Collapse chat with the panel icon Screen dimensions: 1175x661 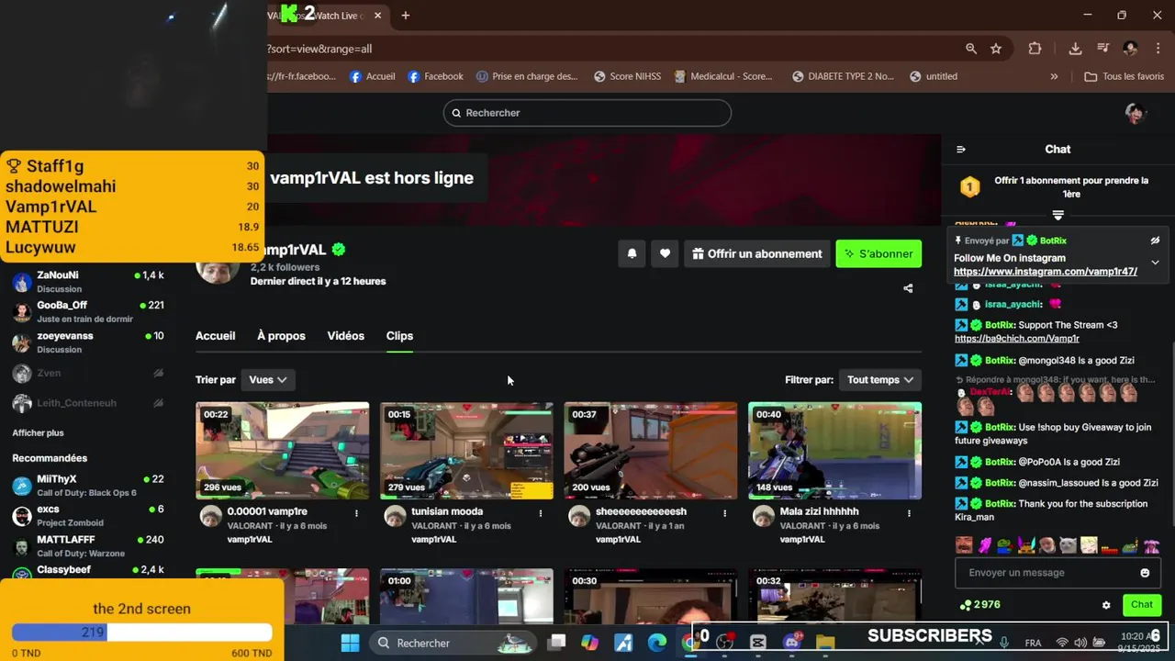pos(961,149)
